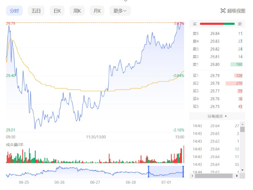The height and width of the screenshot is (190, 253).
Task: Click the 买1 volume 128
Action: [x=239, y=75]
